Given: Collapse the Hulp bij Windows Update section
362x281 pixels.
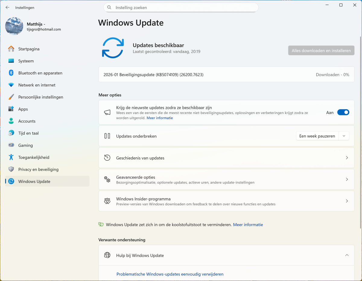Looking at the screenshot, I should 347,255.
